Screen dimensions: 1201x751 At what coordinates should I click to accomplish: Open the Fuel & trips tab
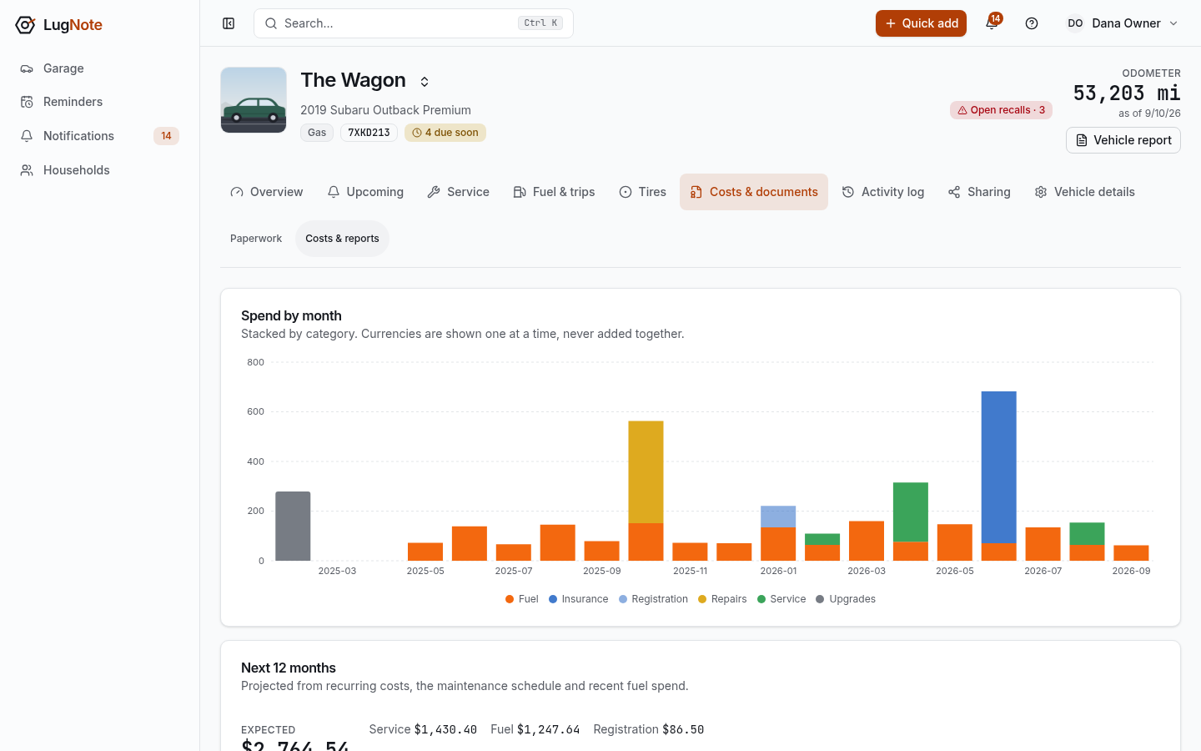point(554,192)
